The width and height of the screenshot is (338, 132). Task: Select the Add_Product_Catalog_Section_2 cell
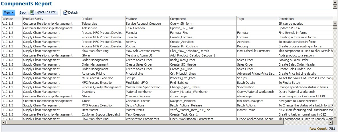click(x=203, y=55)
